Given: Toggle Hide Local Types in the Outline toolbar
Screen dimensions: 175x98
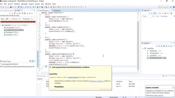Looking at the screenshot, I should coord(171,46).
